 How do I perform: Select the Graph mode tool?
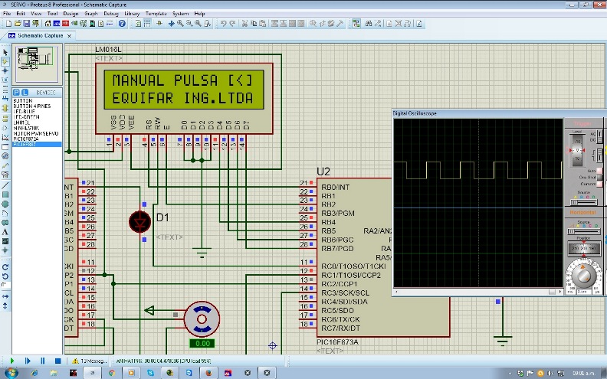point(5,137)
